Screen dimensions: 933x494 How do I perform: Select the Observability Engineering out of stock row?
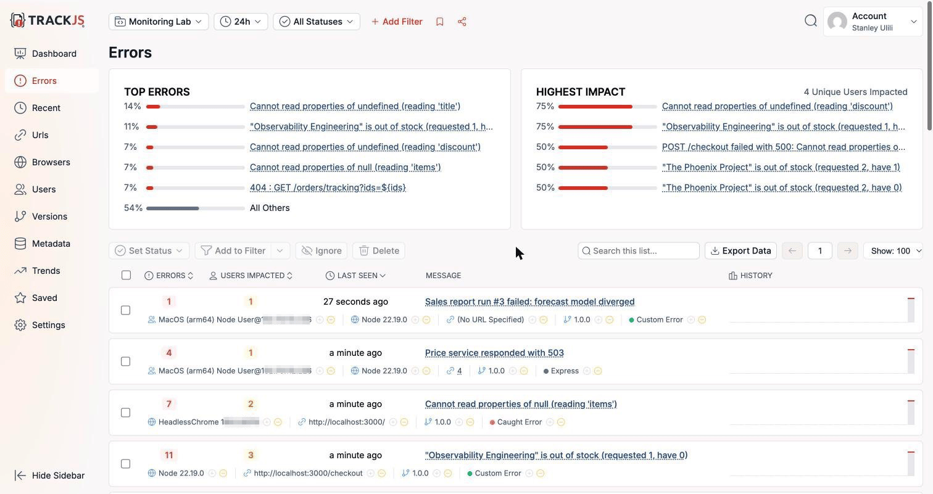tap(125, 464)
